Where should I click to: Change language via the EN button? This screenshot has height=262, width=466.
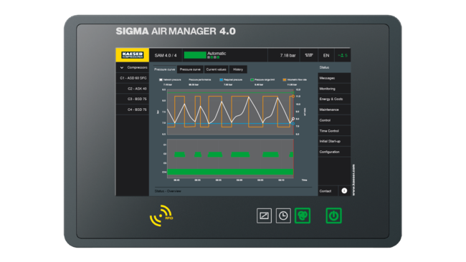click(x=326, y=55)
